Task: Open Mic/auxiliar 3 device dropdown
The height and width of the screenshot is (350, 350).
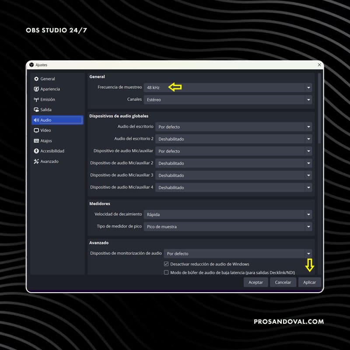Action: pyautogui.click(x=234, y=175)
